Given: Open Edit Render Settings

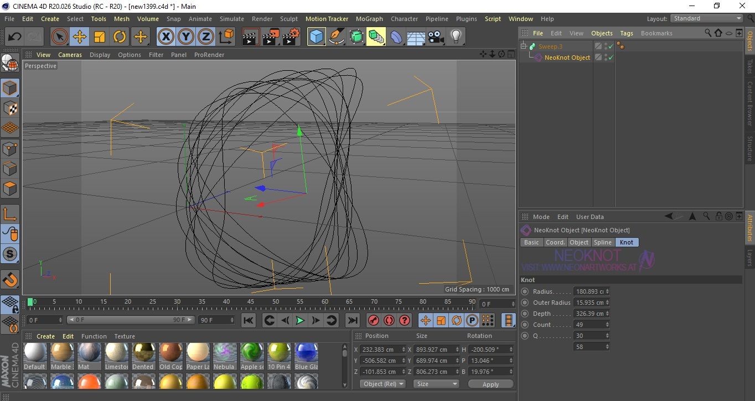Looking at the screenshot, I should pyautogui.click(x=291, y=37).
